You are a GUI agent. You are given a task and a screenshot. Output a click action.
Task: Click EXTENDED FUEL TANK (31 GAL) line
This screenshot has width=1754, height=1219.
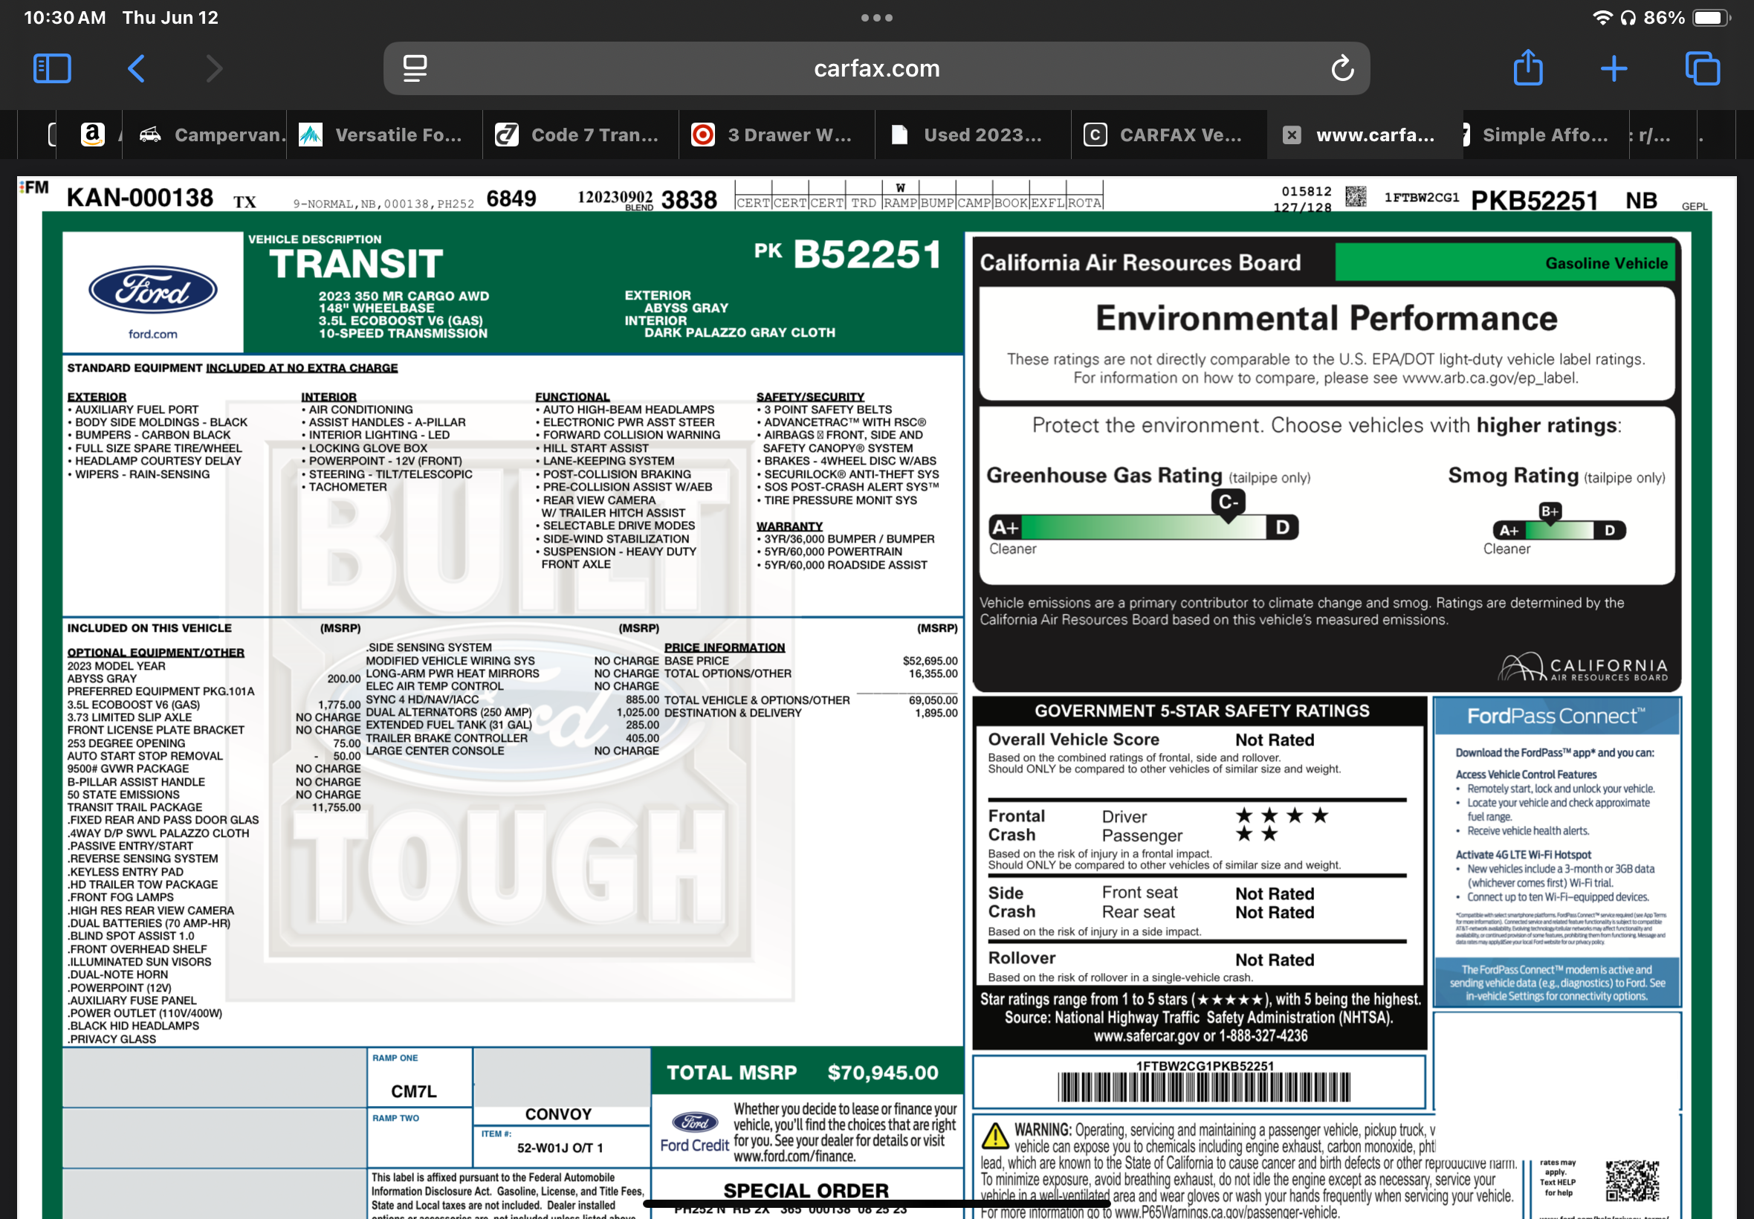click(449, 725)
